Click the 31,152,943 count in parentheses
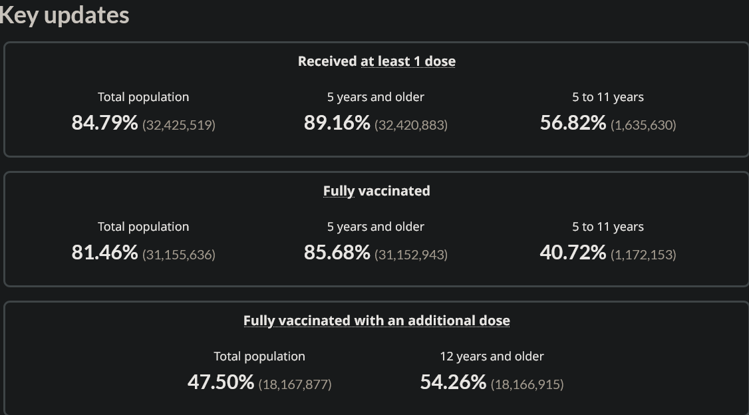This screenshot has height=415, width=749. [411, 254]
